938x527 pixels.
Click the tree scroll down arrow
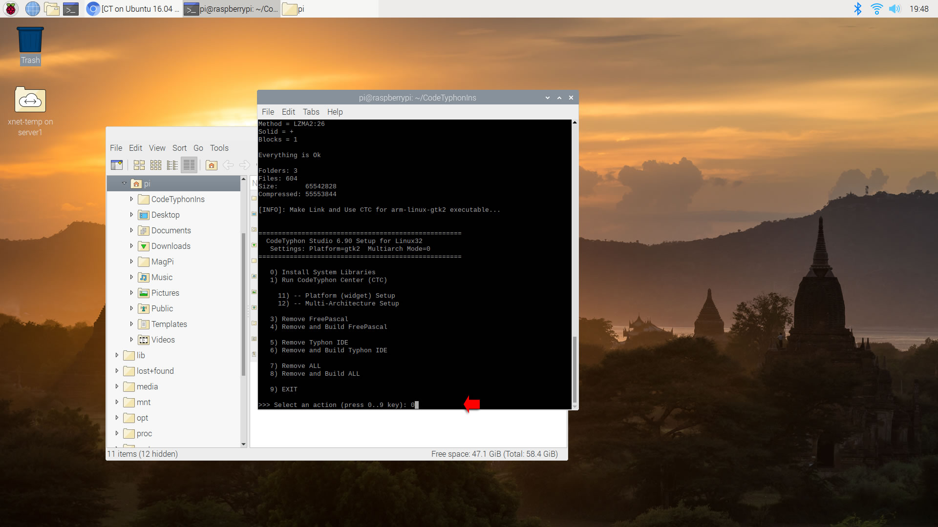[243, 444]
